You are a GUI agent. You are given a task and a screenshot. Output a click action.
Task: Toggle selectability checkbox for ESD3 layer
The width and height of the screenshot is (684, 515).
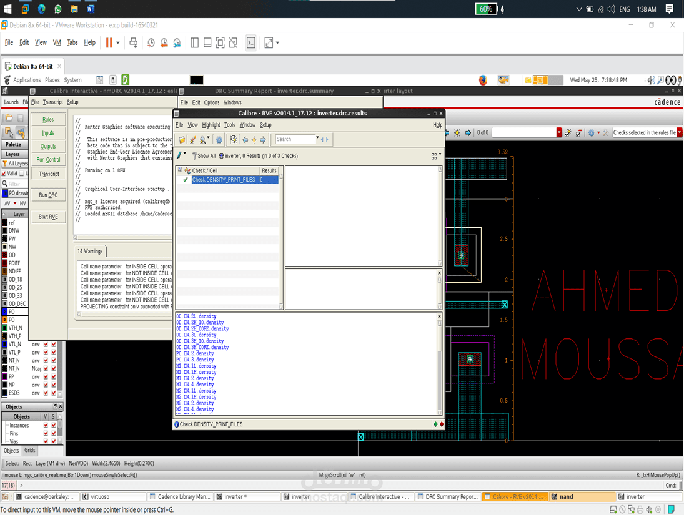(x=54, y=393)
